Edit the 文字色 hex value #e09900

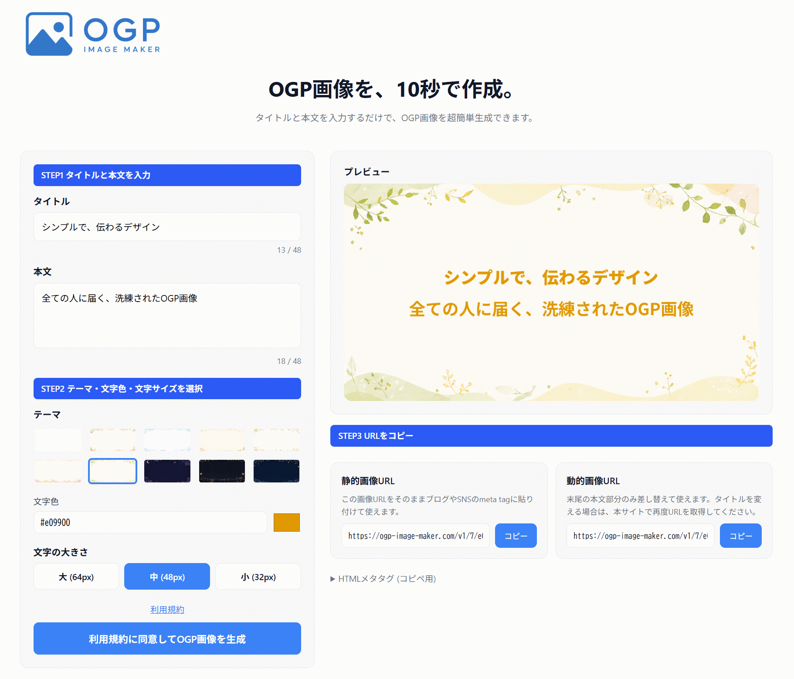click(x=150, y=522)
